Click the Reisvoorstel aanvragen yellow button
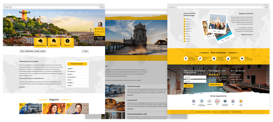Image resolution: width=273 pixels, height=122 pixels. click(x=77, y=64)
